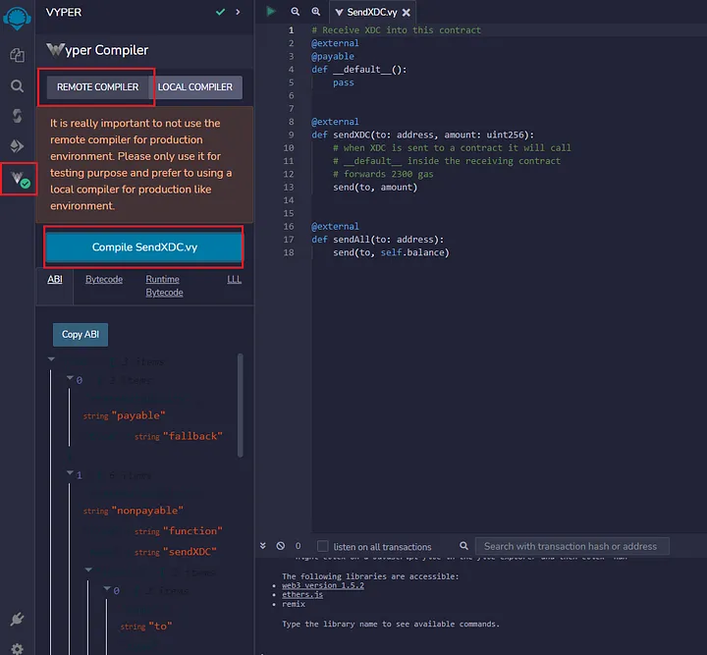Click the ABI panel vertical scrollbar
Viewport: 707px width, 655px height.
point(240,406)
